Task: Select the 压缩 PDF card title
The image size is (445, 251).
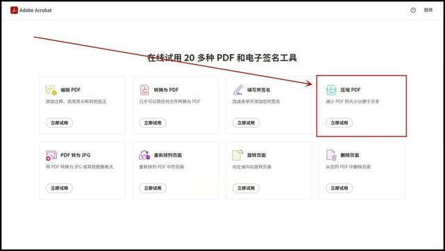Action: pyautogui.click(x=350, y=90)
